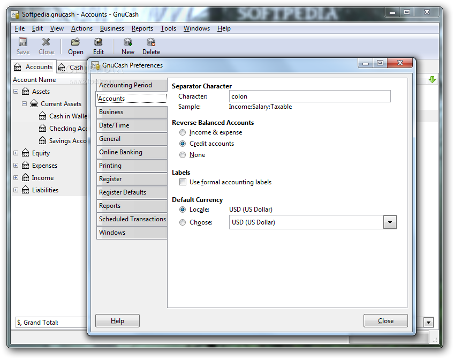Switch to the Printing preferences tab
Screen dimensions: 454x359
pyautogui.click(x=132, y=166)
